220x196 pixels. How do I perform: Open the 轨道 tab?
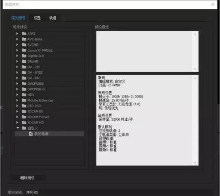(53, 18)
